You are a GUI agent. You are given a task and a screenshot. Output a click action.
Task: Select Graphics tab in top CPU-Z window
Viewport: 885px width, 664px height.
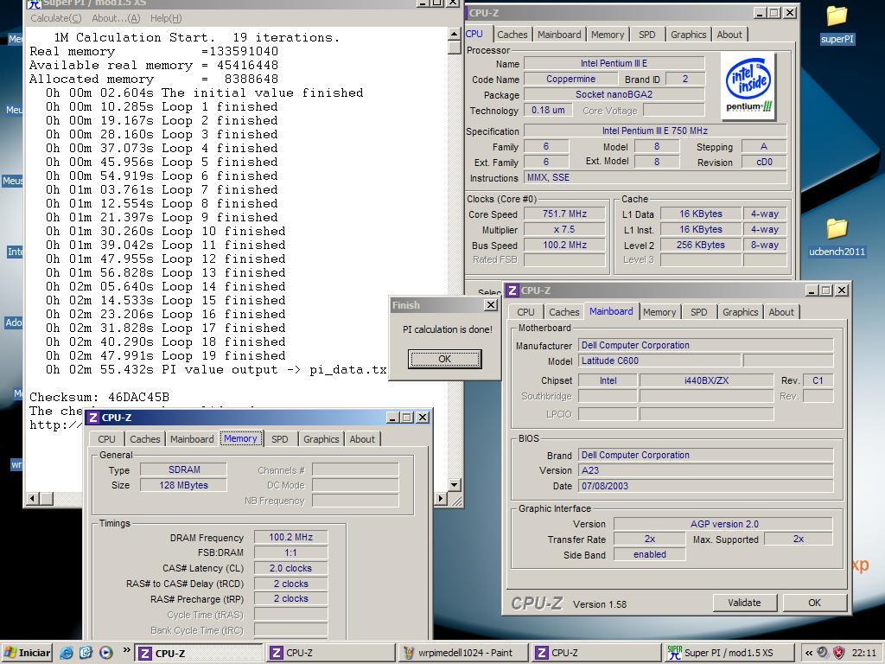tap(688, 35)
